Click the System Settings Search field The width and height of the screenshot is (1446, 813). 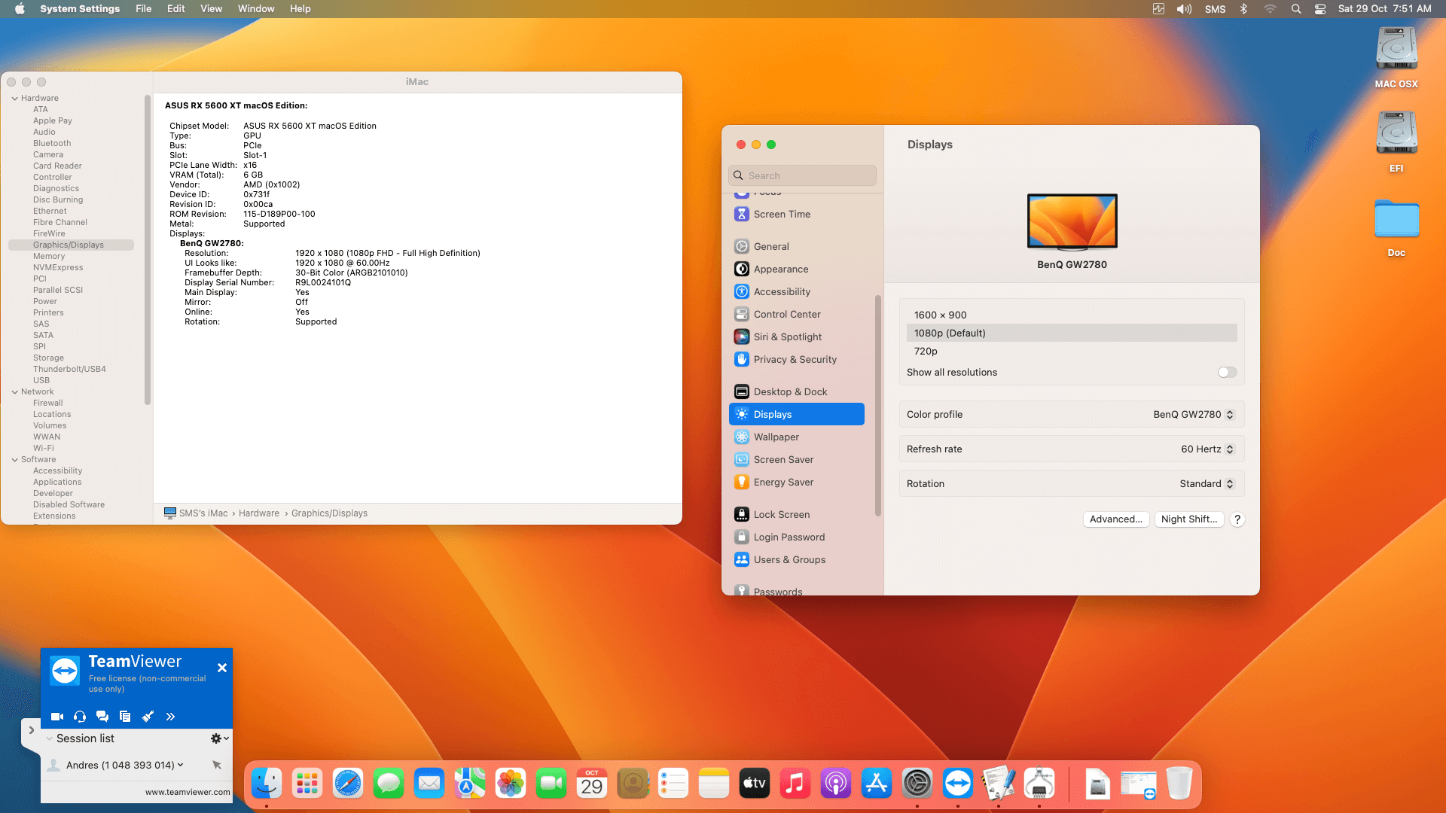click(802, 175)
